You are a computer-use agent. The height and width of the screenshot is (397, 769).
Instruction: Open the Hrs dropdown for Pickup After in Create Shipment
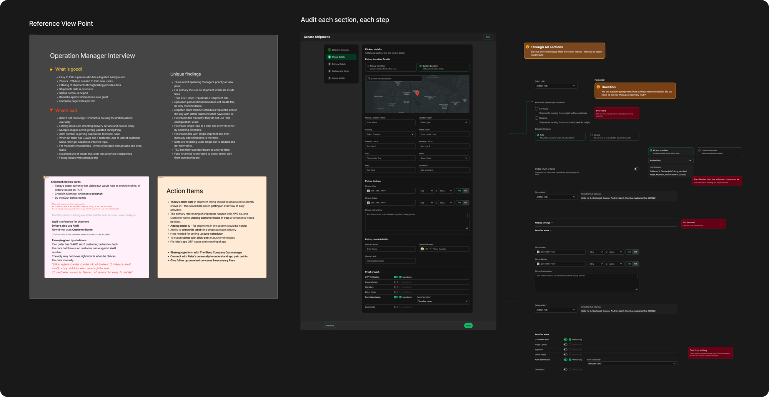click(427, 191)
